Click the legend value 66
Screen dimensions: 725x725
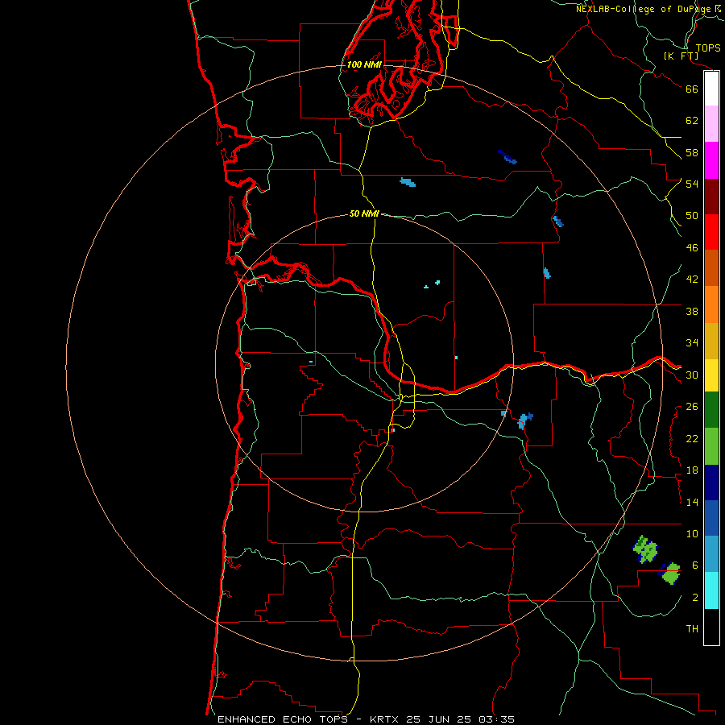692,89
